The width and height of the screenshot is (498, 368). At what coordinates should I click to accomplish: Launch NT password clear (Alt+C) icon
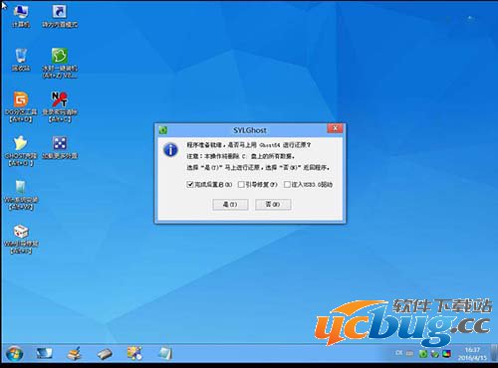[60, 106]
